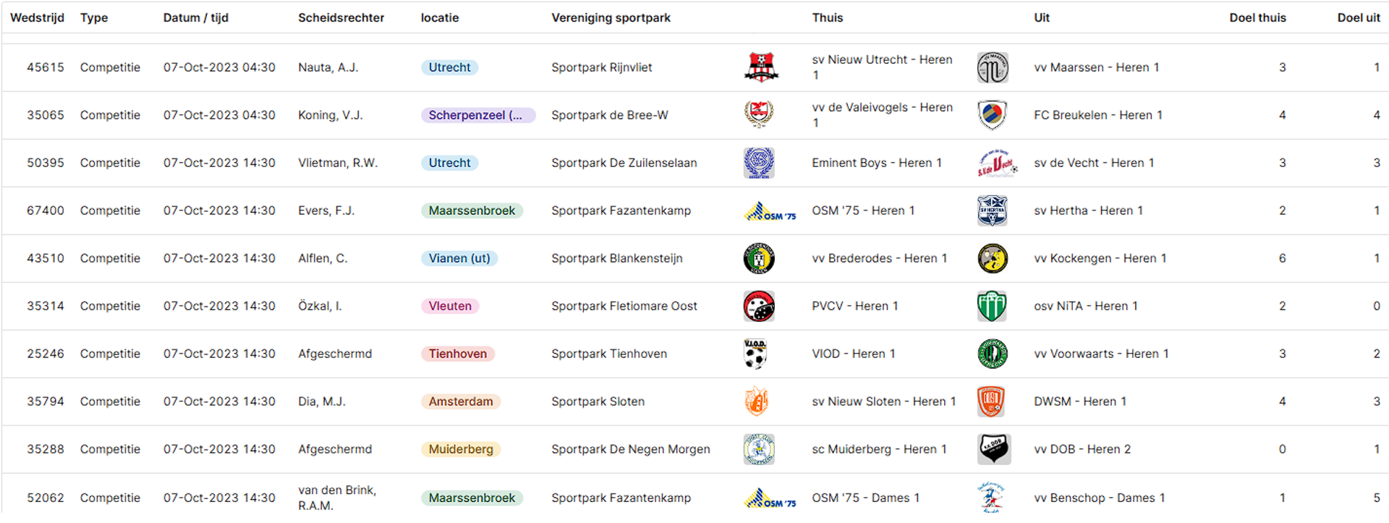Click the vv Maarssen club crest
The height and width of the screenshot is (523, 1389).
[992, 67]
